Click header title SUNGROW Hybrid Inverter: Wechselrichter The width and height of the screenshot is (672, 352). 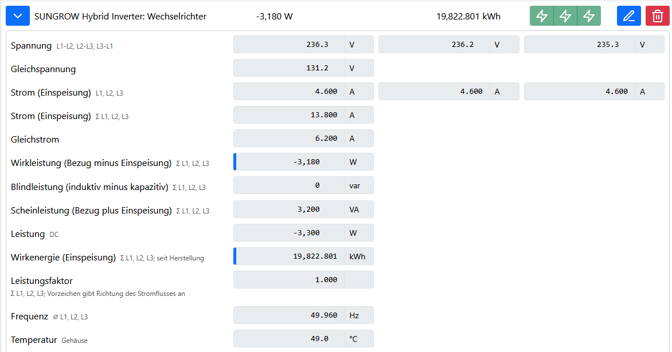coord(120,17)
